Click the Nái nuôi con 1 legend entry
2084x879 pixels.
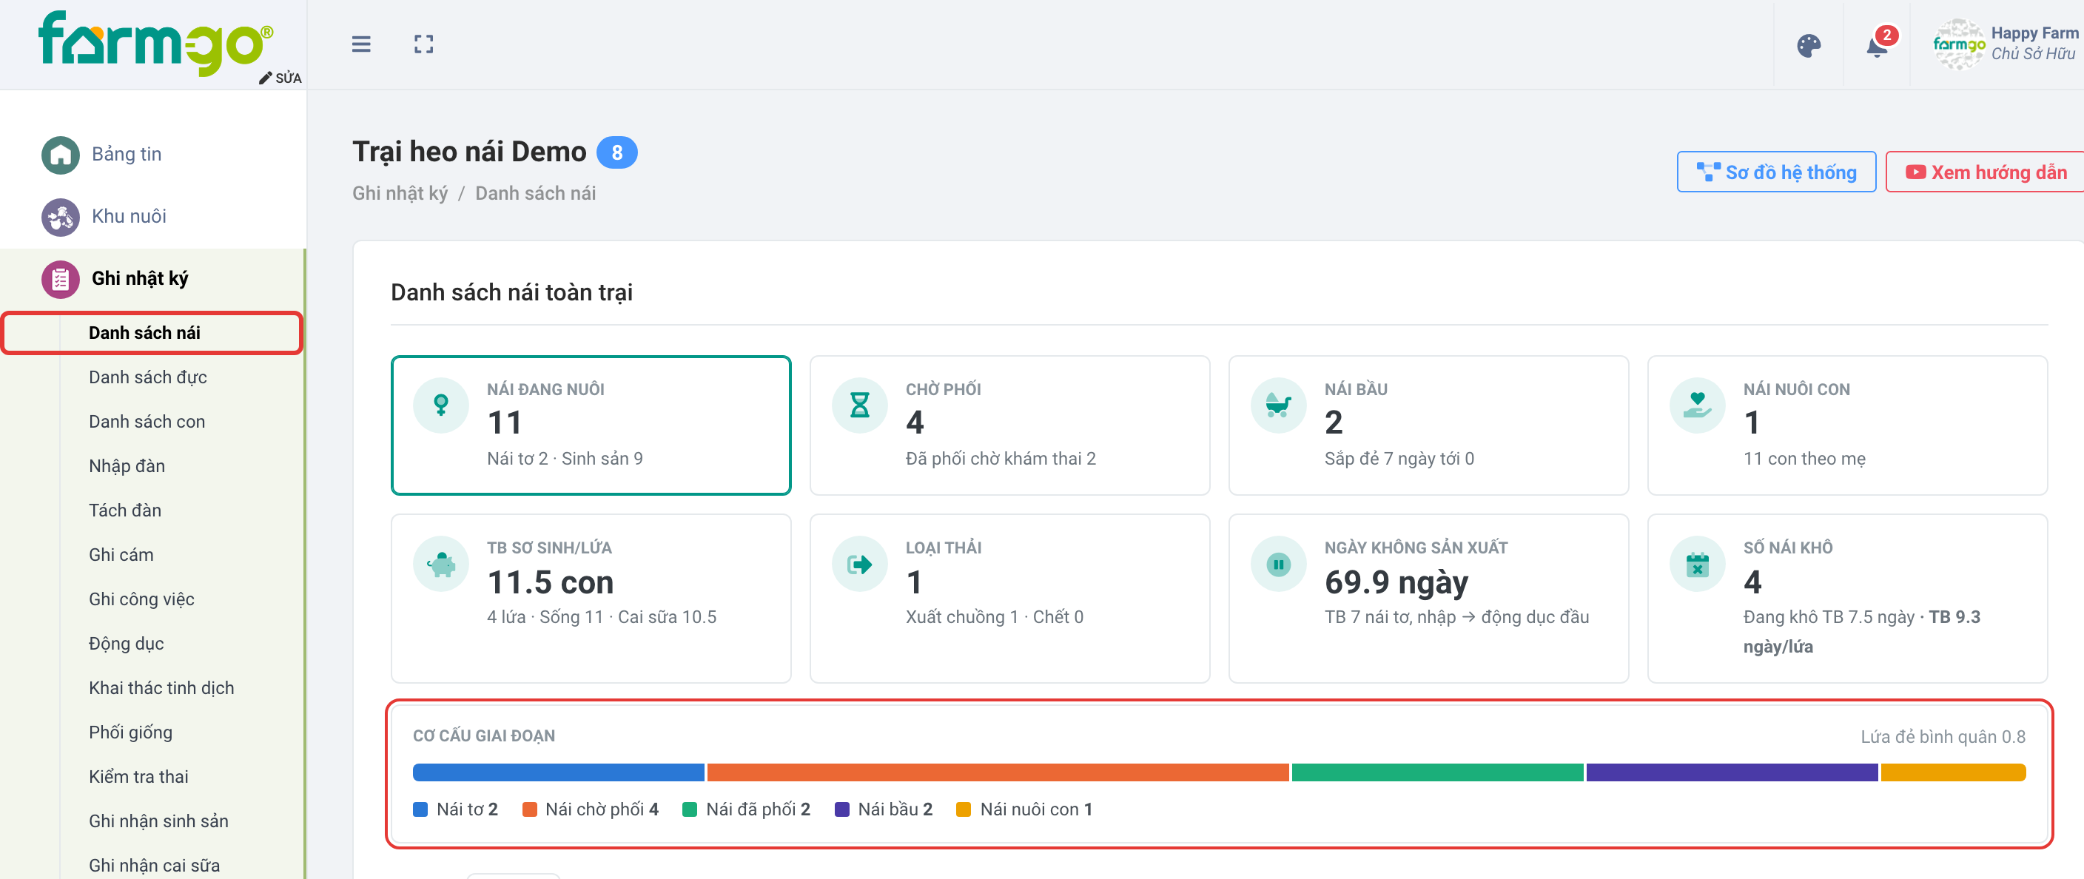pos(1024,809)
